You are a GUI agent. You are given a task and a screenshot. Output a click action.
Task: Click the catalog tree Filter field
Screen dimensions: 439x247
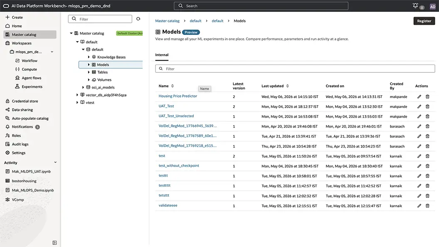click(x=100, y=19)
